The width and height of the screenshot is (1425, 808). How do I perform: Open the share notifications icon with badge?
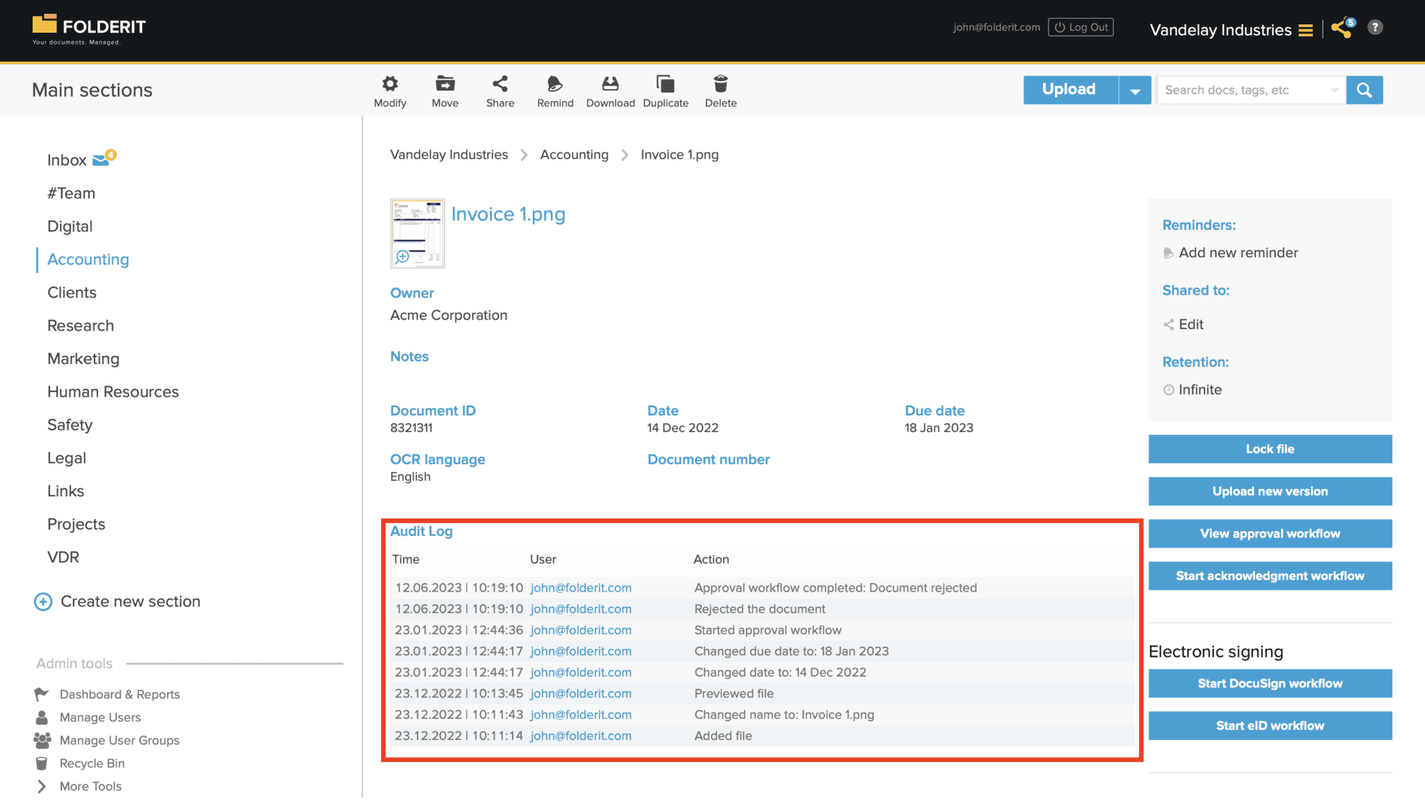(1342, 28)
